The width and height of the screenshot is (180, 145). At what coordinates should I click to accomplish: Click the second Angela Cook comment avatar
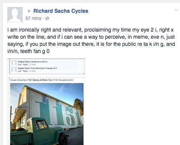(14, 69)
